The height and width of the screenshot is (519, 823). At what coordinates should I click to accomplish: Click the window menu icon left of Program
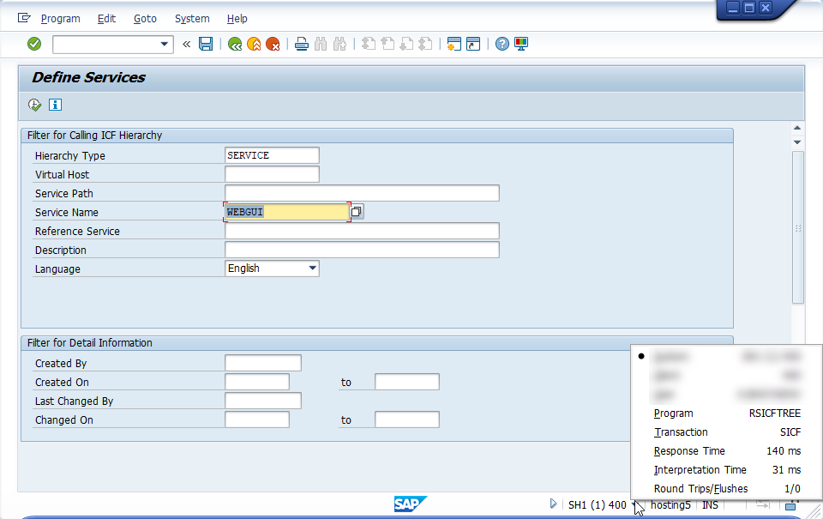click(x=24, y=18)
